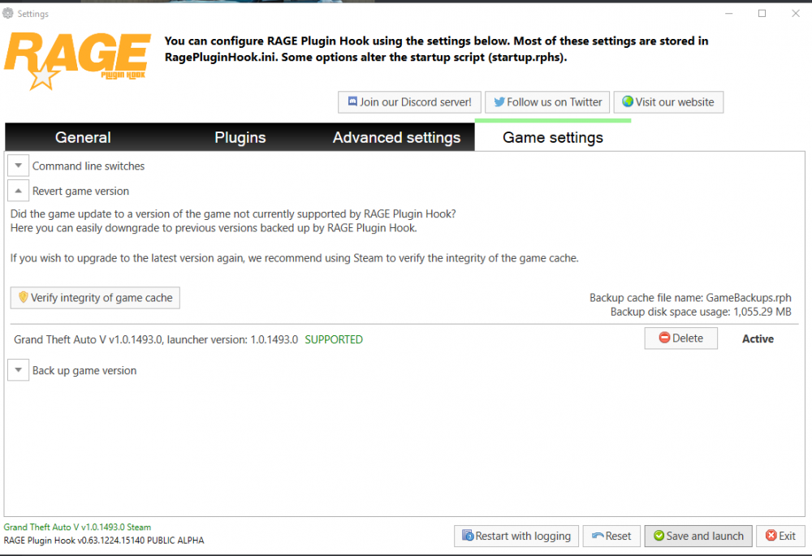
Task: Click the Command line switches label
Action: pos(89,166)
